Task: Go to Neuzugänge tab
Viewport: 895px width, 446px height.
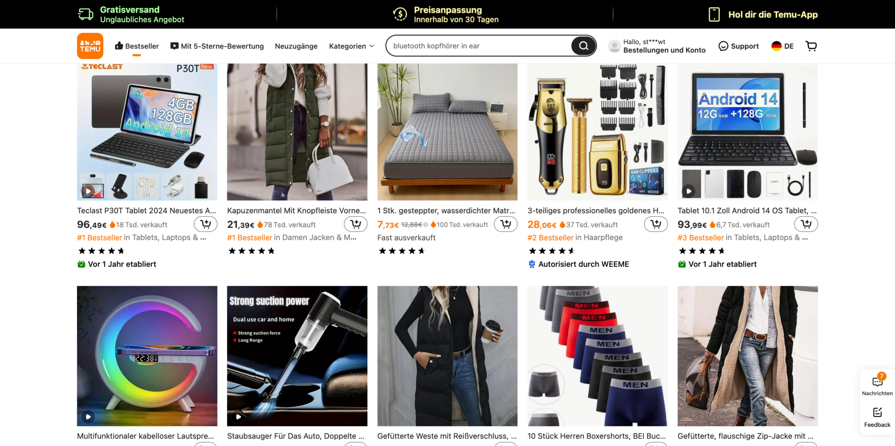Action: (296, 46)
